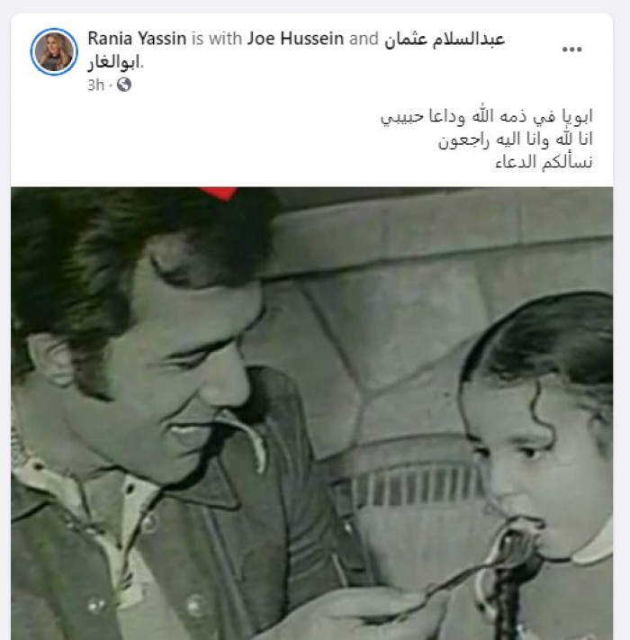Viewport: 630px width, 640px height.
Task: Click the "is with" text in header
Action: (x=217, y=39)
